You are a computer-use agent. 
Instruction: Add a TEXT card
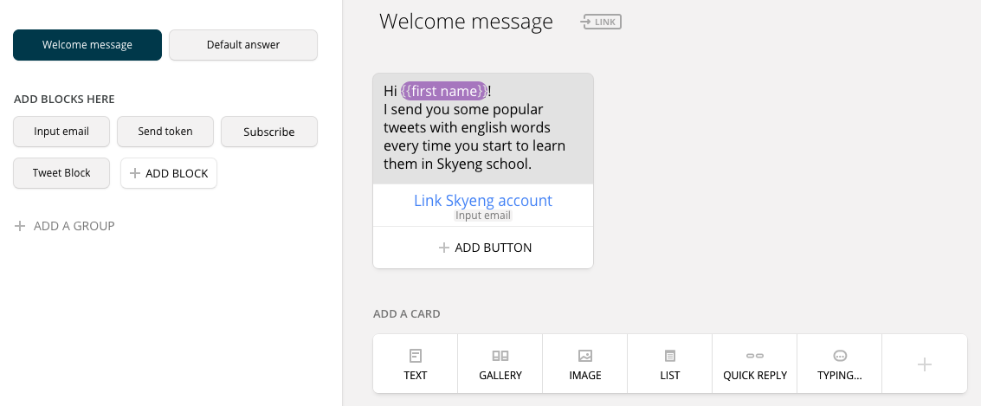416,364
